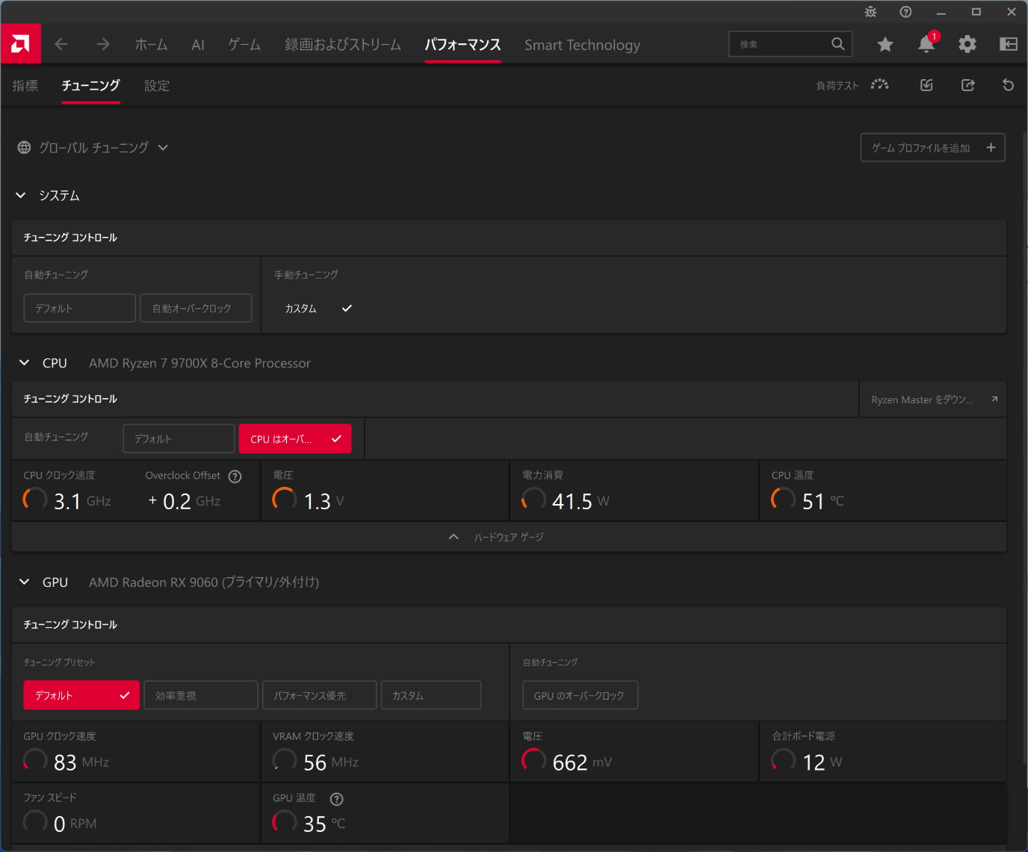The width and height of the screenshot is (1028, 852).
Task: Switch to the 設定 sub-tab
Action: pos(157,86)
